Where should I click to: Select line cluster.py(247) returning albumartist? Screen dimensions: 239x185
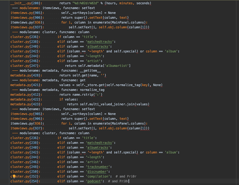pos(71,66)
